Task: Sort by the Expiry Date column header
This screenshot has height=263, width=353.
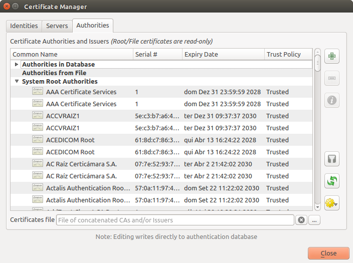Action: [223, 54]
